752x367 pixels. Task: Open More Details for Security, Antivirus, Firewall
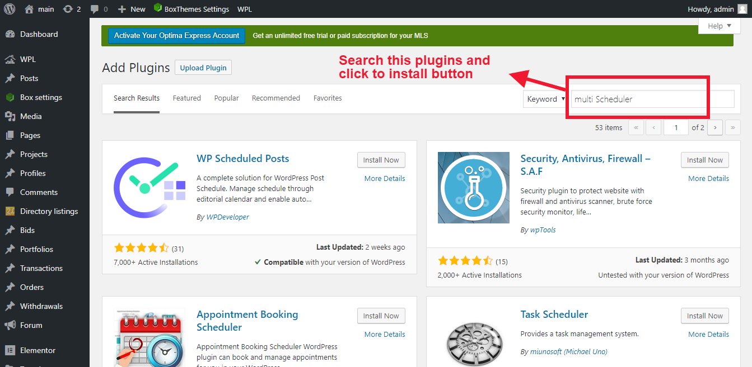click(709, 179)
